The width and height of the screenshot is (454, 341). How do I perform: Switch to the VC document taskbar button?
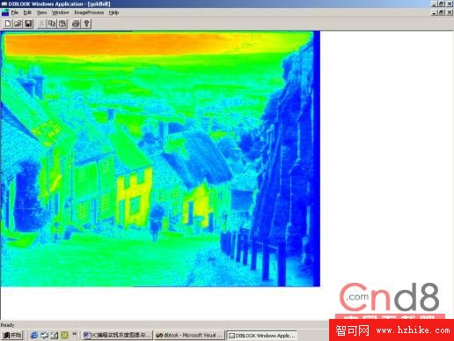pos(117,335)
